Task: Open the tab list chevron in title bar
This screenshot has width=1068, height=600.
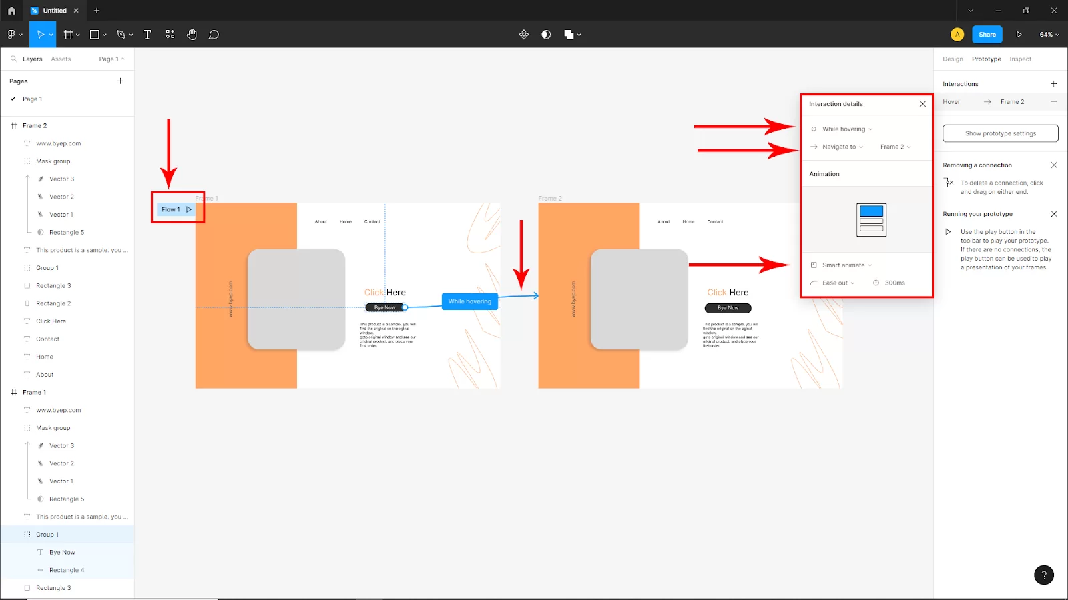Action: point(971,11)
